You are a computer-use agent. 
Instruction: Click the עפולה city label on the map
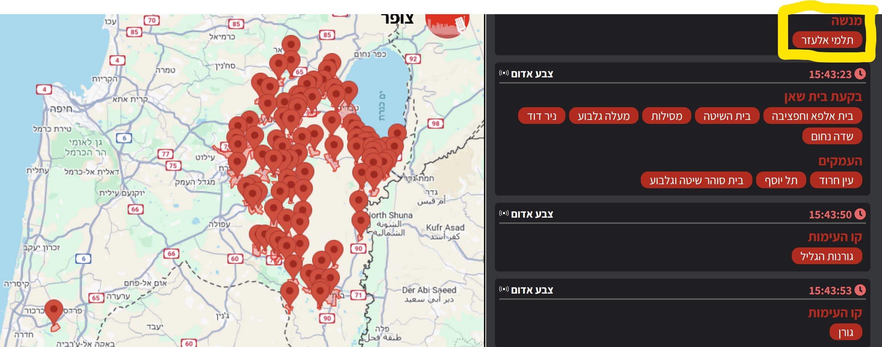219,224
